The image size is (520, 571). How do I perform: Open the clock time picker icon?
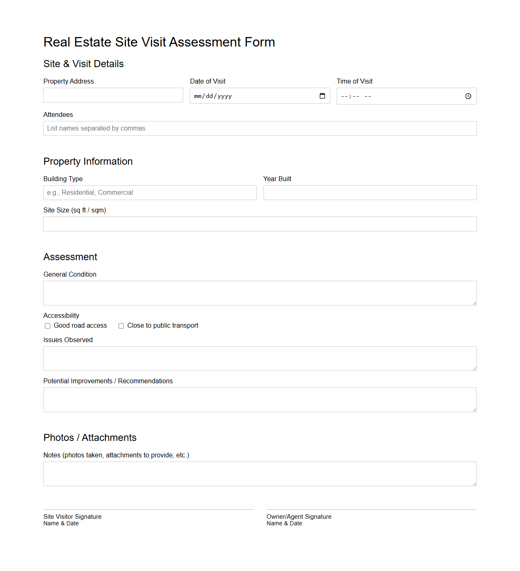pyautogui.click(x=468, y=96)
